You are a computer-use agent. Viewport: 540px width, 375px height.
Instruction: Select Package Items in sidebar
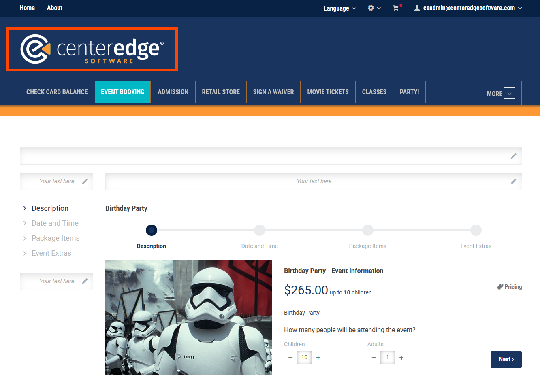coord(55,238)
